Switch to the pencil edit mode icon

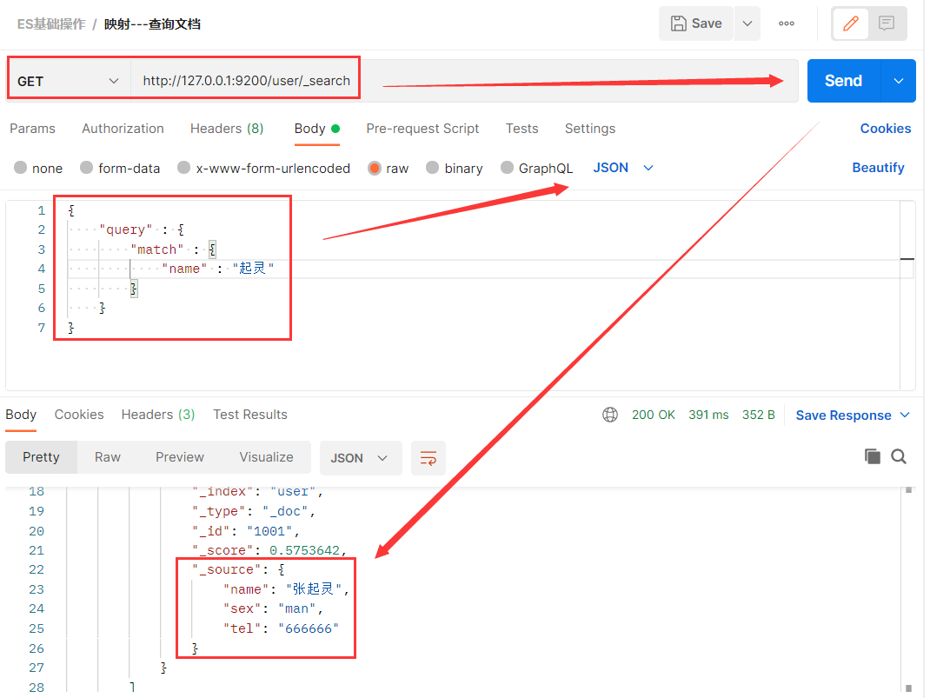pyautogui.click(x=851, y=23)
